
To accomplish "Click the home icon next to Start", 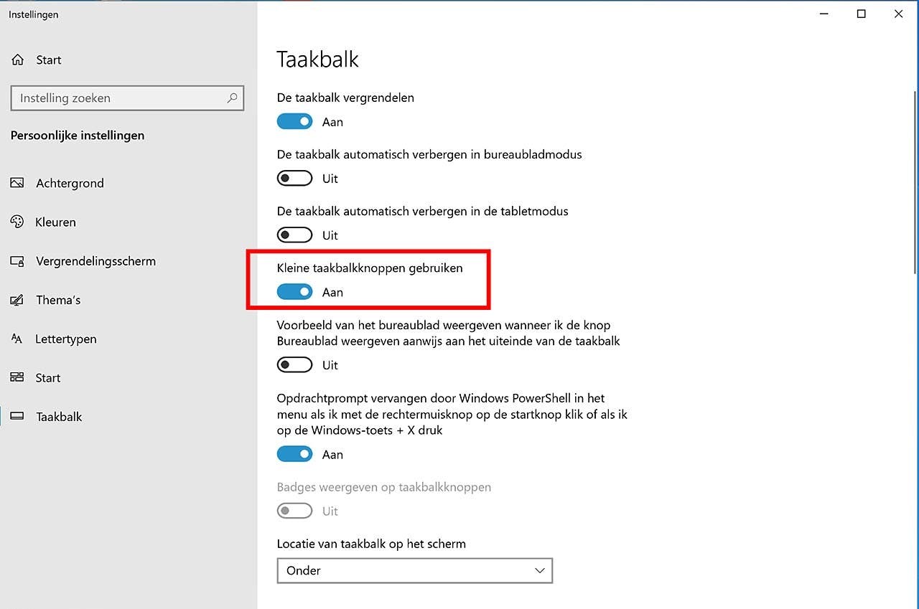I will click(17, 60).
